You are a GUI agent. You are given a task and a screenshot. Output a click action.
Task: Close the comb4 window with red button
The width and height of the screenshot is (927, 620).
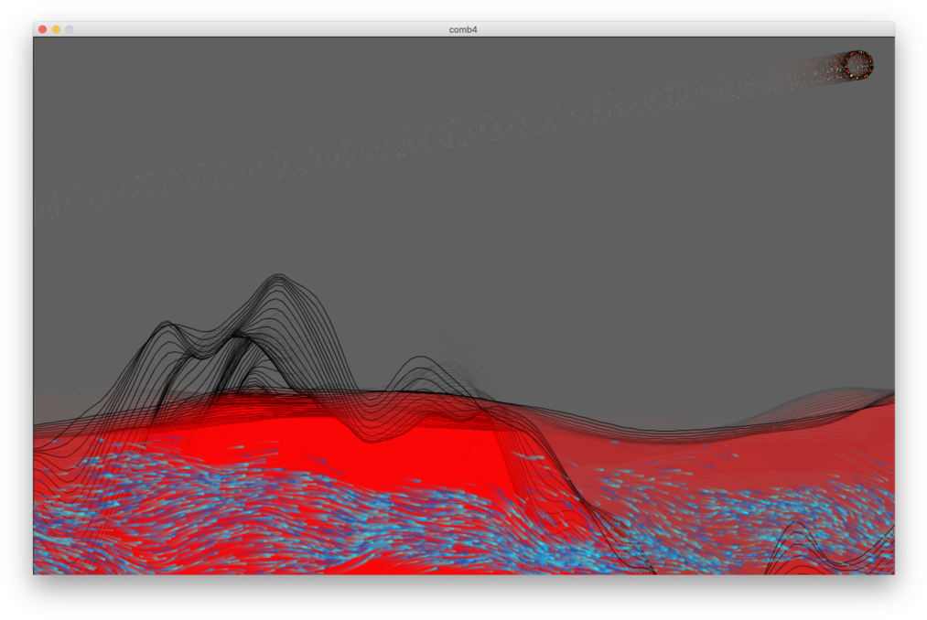pos(42,29)
